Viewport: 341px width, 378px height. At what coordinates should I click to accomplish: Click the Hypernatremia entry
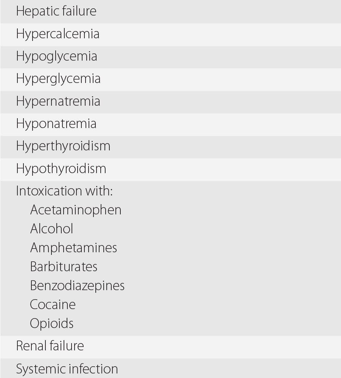(58, 102)
